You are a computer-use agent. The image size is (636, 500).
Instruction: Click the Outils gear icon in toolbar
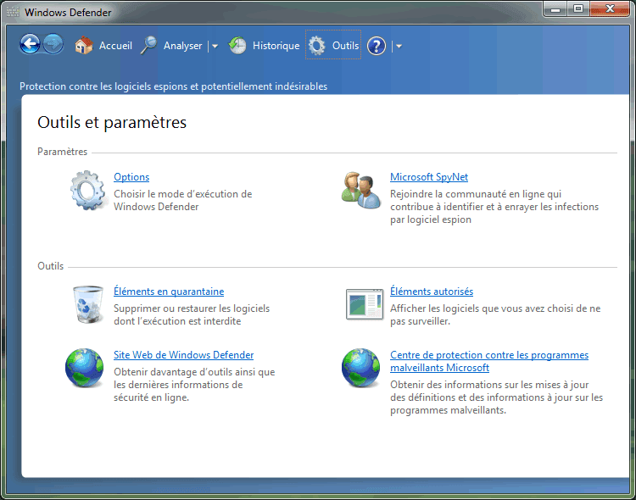(x=317, y=46)
